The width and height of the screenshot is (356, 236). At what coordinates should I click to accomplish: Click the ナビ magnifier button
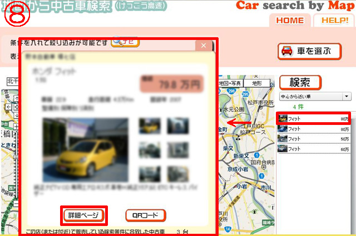point(125,42)
